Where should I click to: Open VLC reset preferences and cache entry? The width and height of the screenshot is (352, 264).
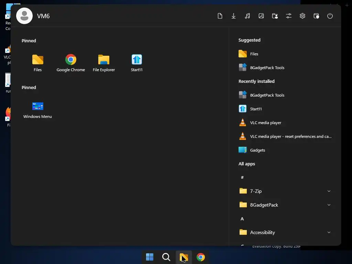[285, 136]
